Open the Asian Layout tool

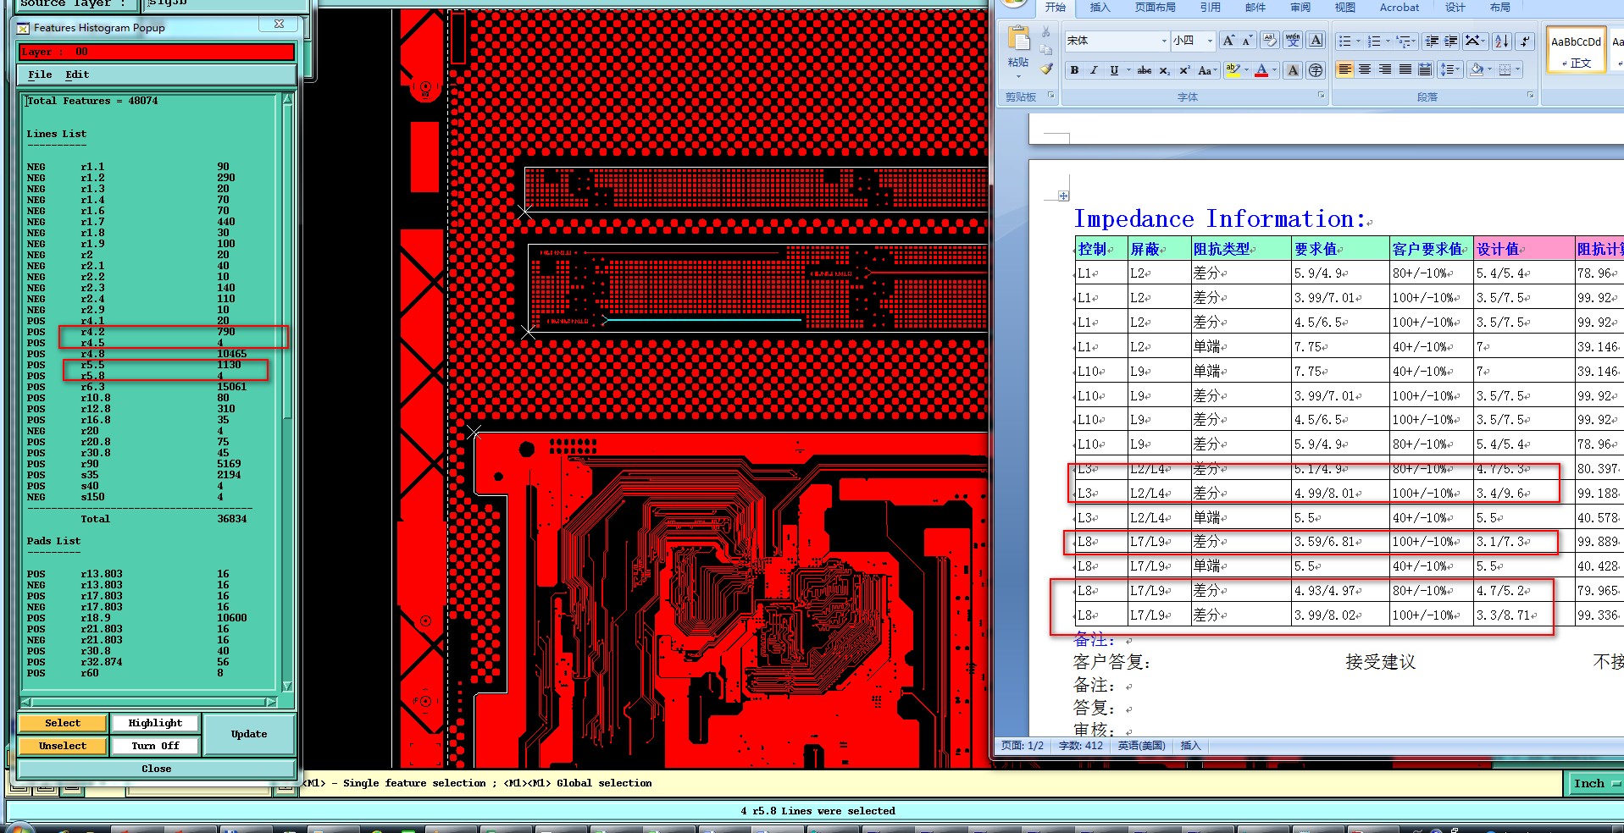(1476, 41)
